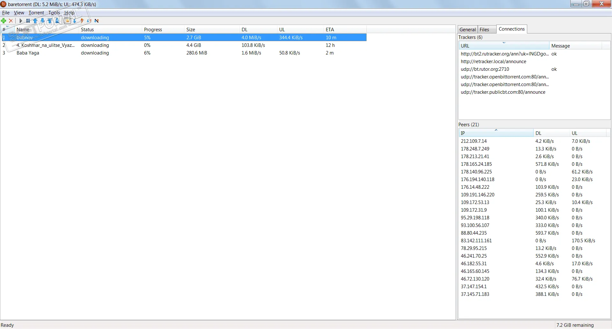Select peer 109.191.146.220

[532, 194]
